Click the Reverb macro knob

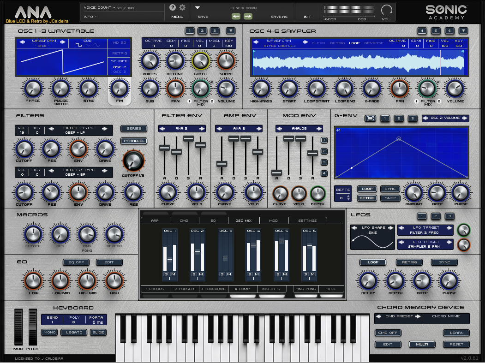click(x=114, y=234)
